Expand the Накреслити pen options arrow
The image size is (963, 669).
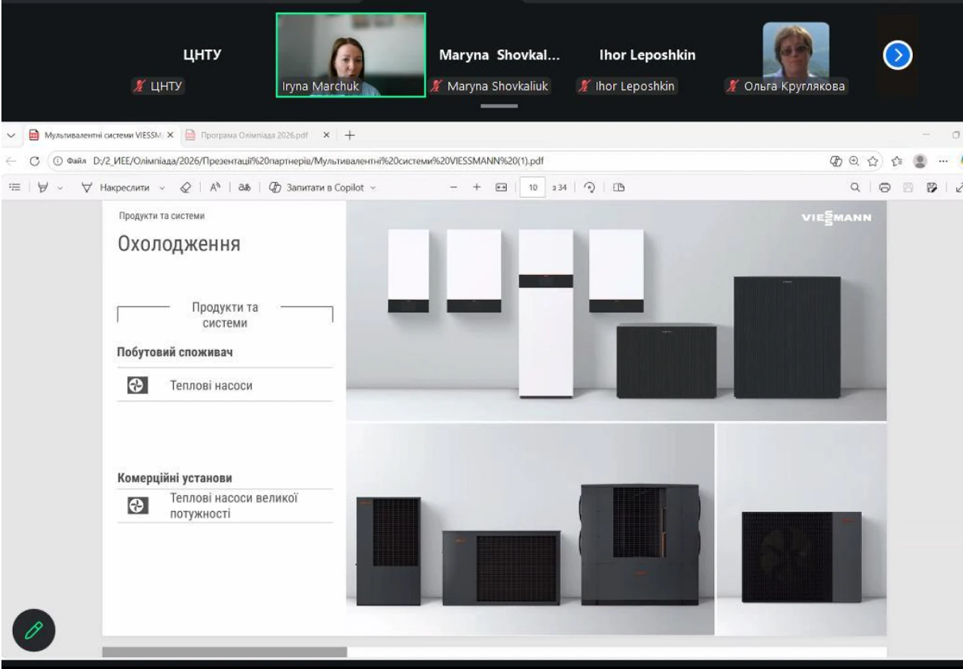pyautogui.click(x=162, y=188)
